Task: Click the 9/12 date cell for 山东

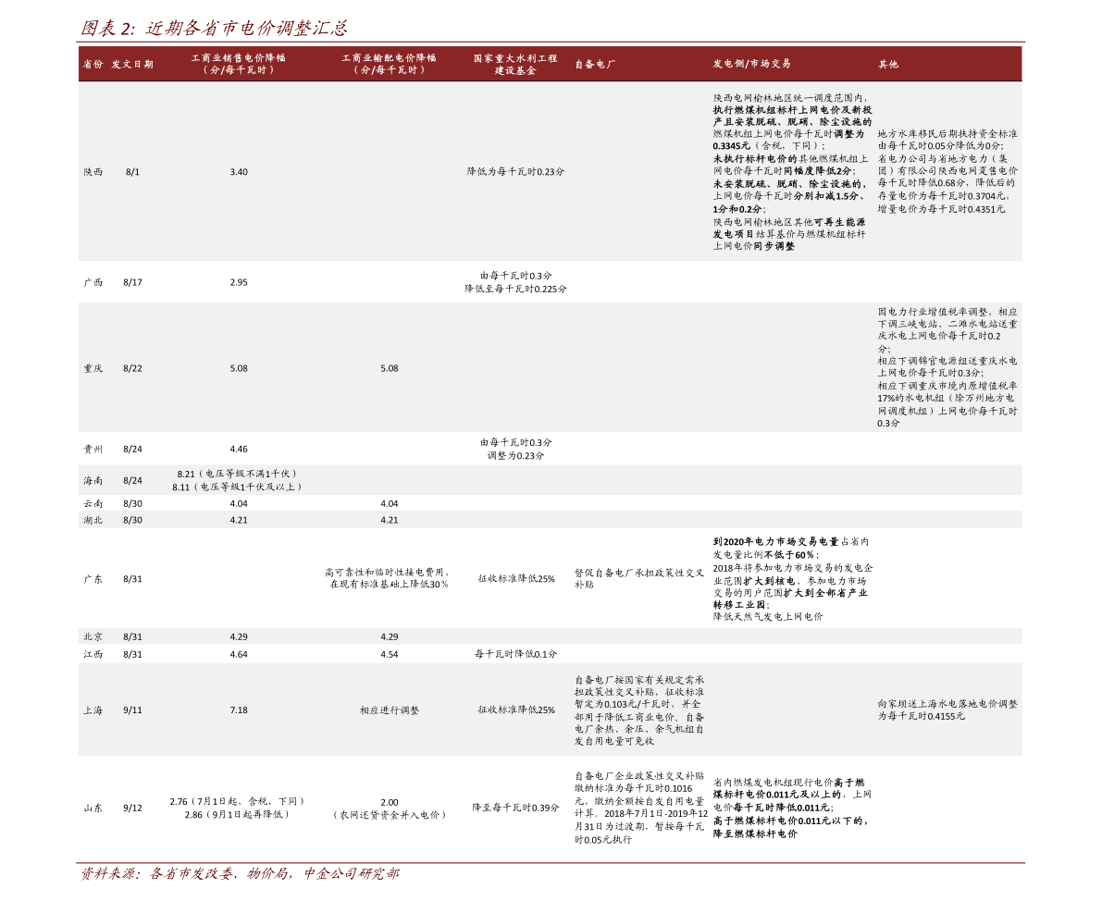Action: [132, 808]
